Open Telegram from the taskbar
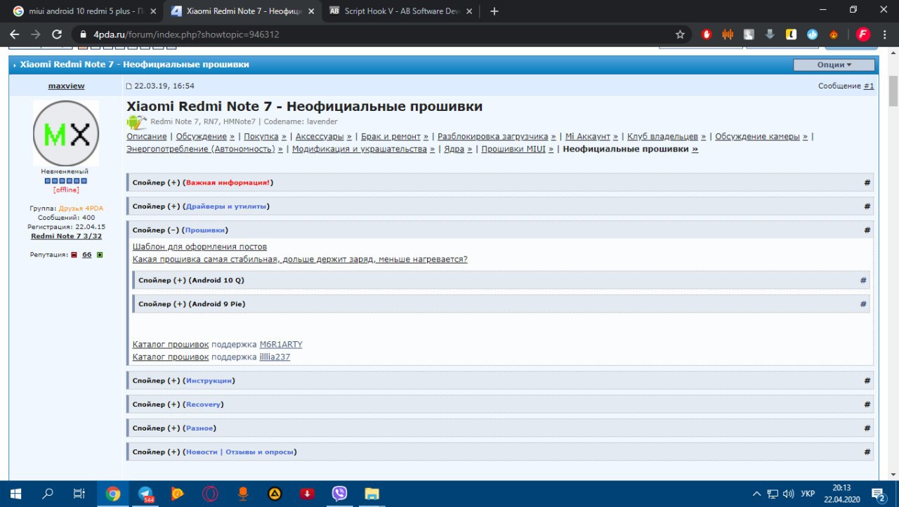The height and width of the screenshot is (507, 899). click(x=145, y=494)
